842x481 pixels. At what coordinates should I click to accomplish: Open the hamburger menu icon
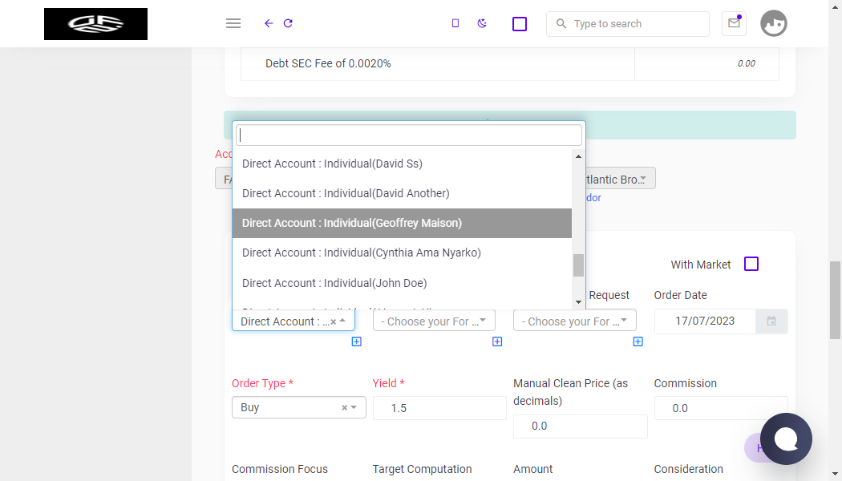point(233,23)
